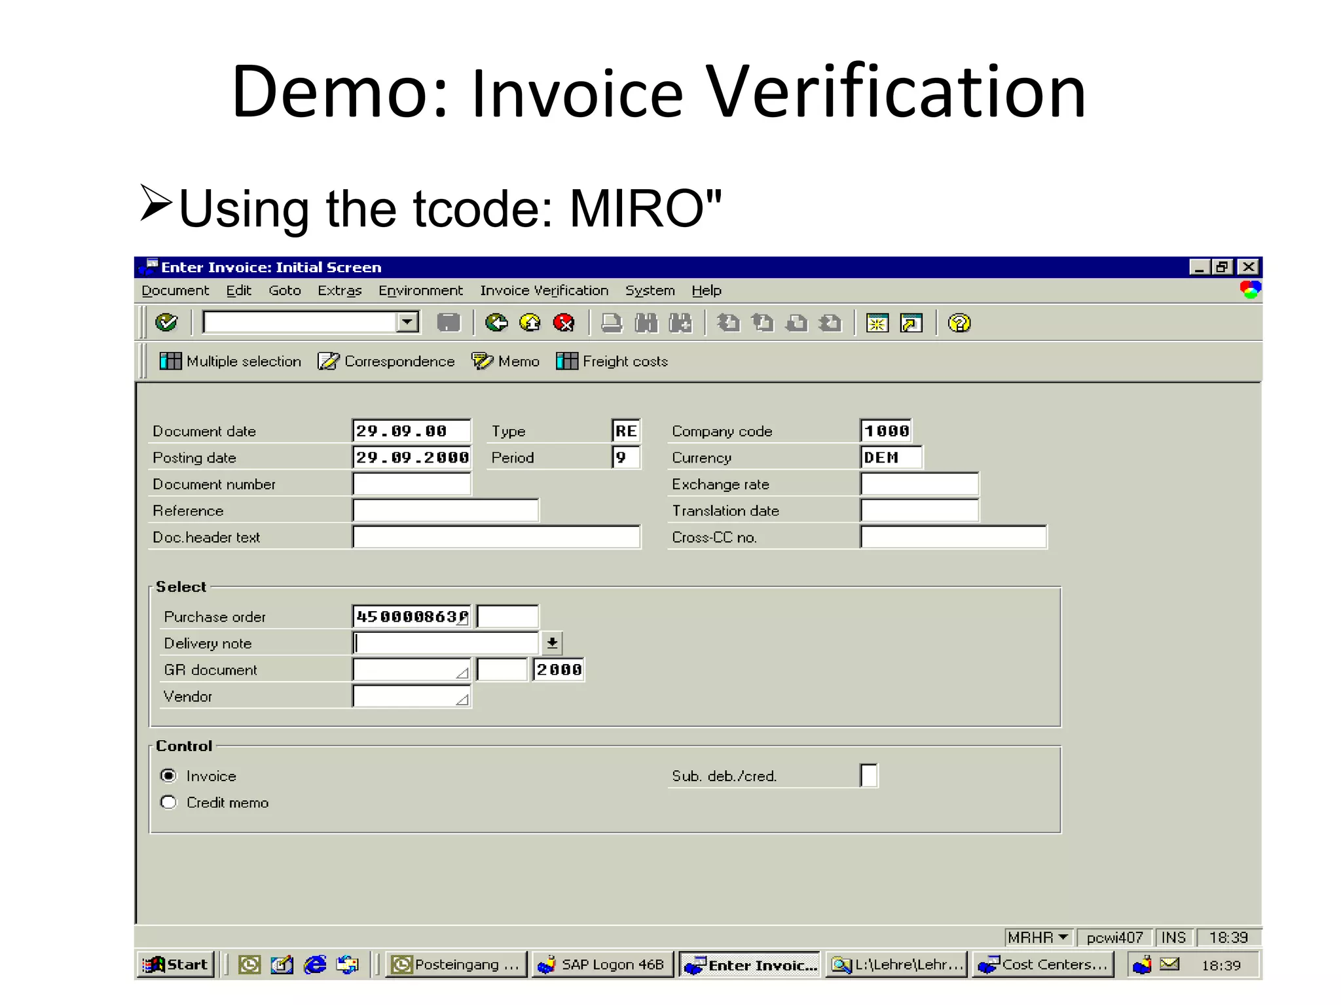
Task: Open value help in the Purchase order field
Action: point(463,618)
